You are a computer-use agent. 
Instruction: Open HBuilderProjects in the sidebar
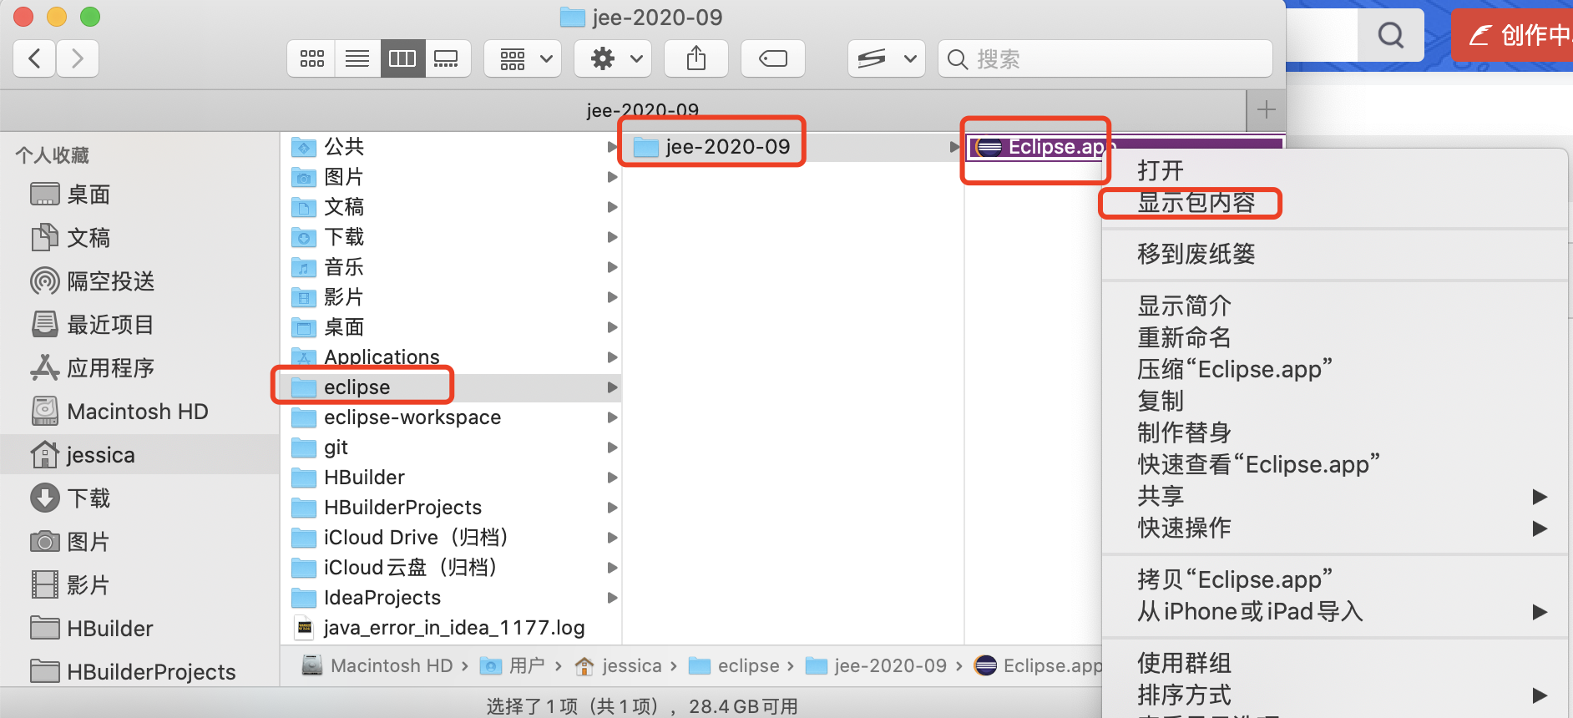[x=139, y=672]
